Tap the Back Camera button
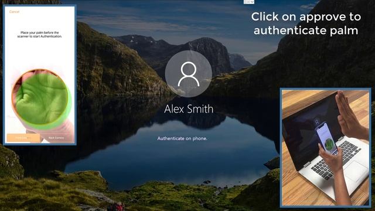This screenshot has width=375, height=211. (x=56, y=138)
